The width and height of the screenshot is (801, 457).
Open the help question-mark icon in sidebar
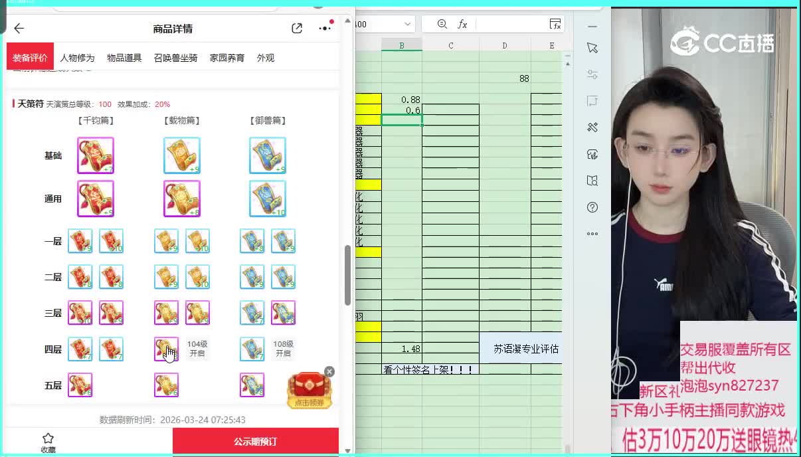(x=592, y=207)
